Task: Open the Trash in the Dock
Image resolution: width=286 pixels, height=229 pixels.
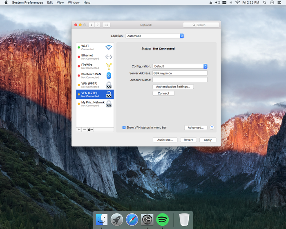Action: point(184,220)
